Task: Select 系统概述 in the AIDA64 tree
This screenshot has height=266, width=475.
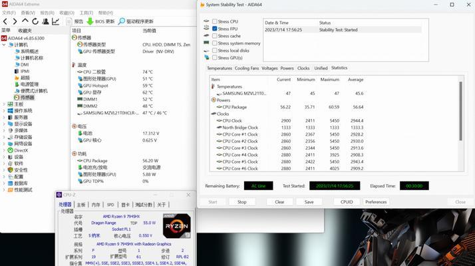Action: point(27,51)
